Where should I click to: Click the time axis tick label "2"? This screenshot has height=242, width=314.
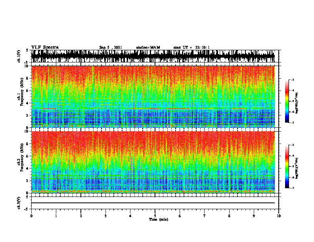point(81,216)
